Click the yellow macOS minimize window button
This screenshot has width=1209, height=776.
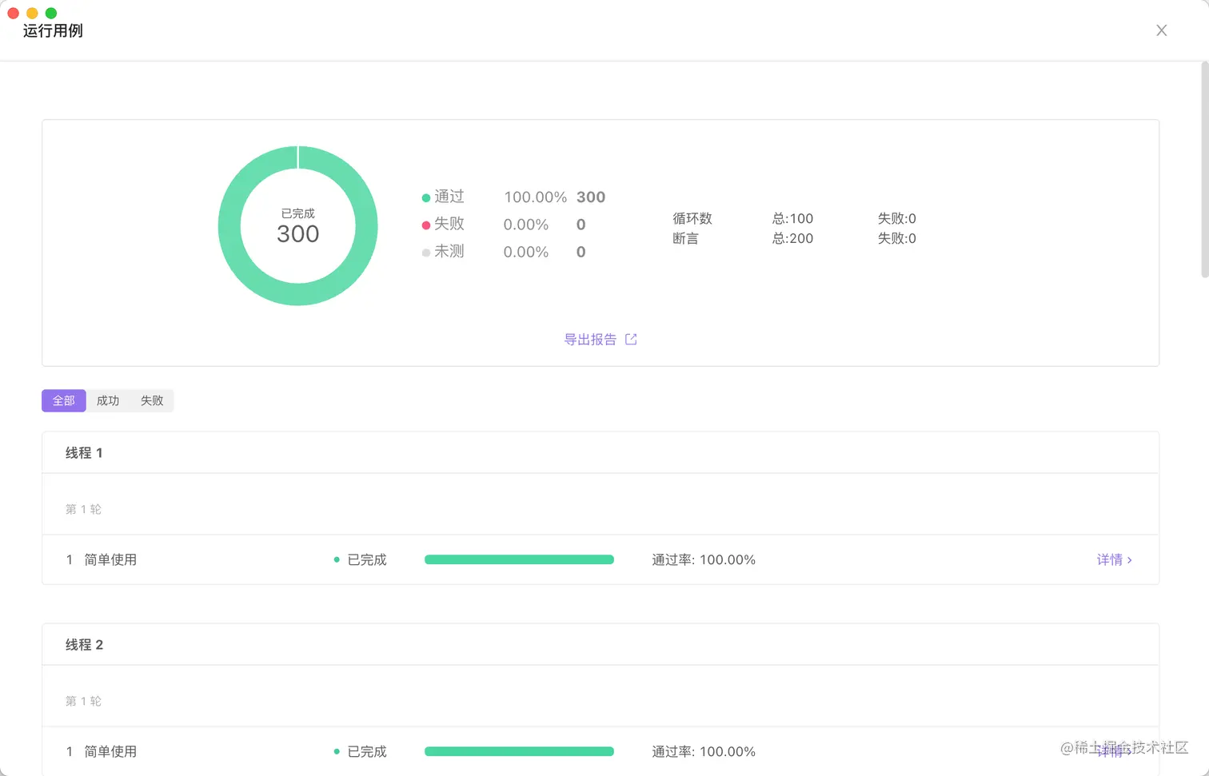(x=32, y=13)
